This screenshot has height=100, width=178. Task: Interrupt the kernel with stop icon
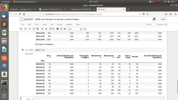coord(58,29)
